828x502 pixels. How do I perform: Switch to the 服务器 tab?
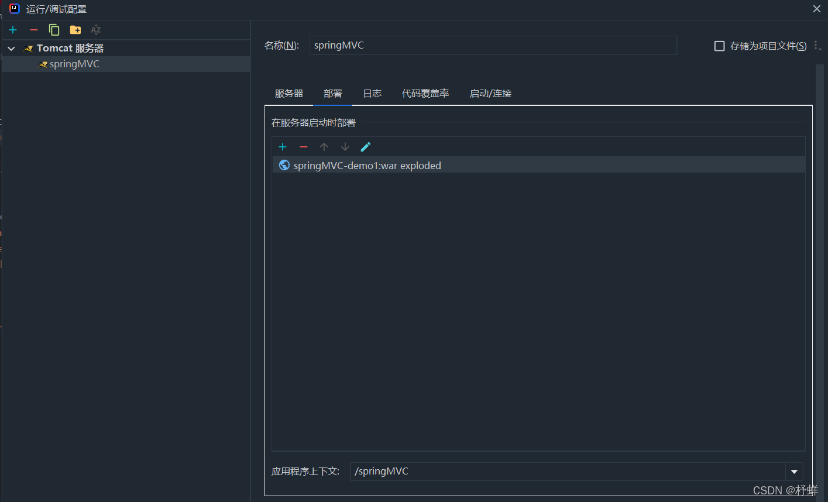click(289, 94)
